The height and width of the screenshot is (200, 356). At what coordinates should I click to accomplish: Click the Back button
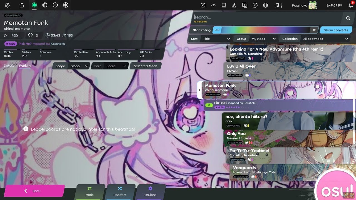point(34,191)
